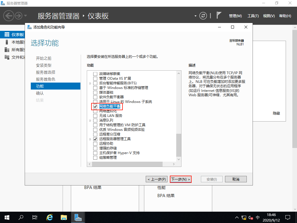The height and width of the screenshot is (223, 297).
Task: Select the 用于结构管理的 VM 防护工具 feature
Action: coord(122,125)
